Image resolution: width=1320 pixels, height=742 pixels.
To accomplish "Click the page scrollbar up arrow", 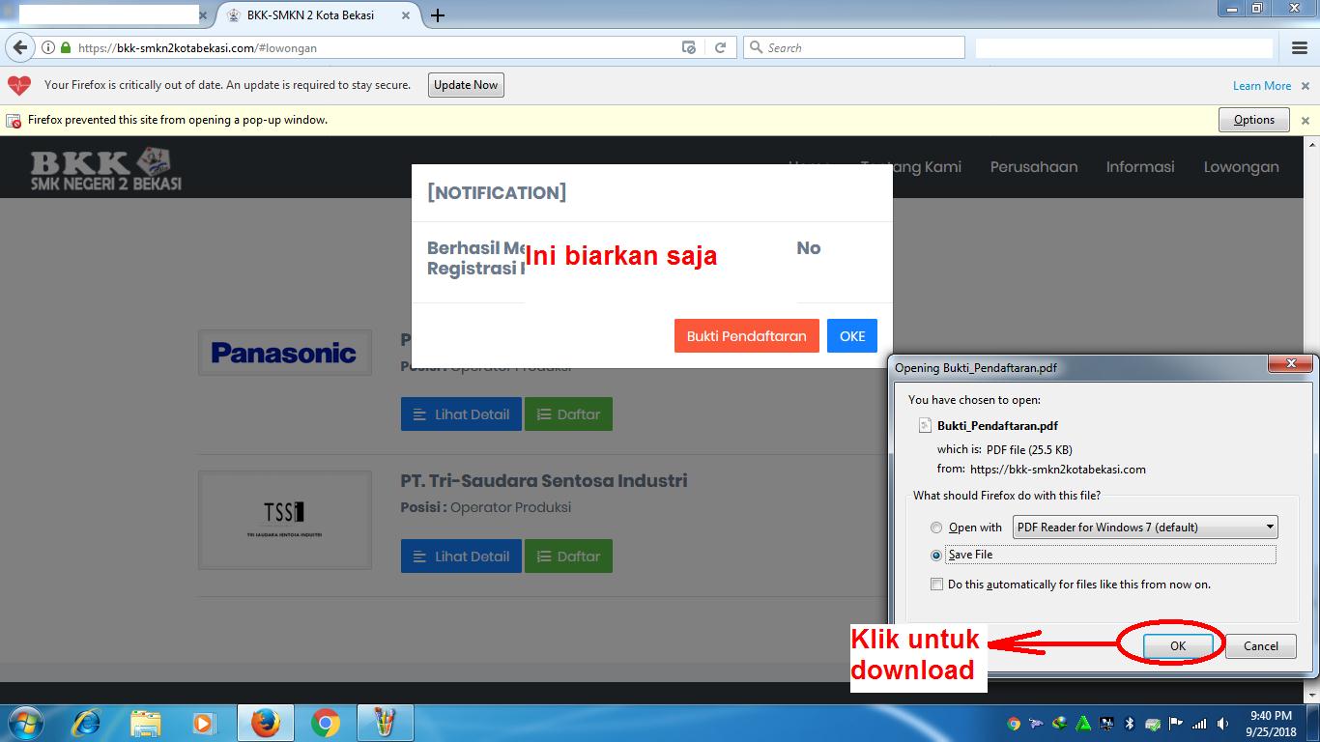I will point(1312,145).
